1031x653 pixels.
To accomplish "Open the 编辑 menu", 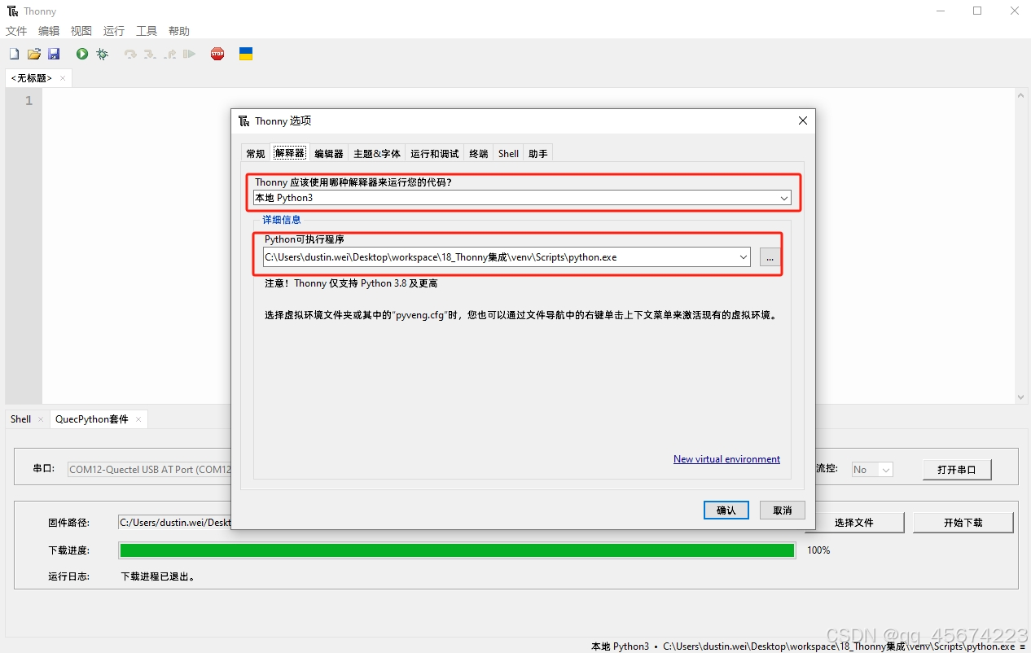I will tap(49, 31).
